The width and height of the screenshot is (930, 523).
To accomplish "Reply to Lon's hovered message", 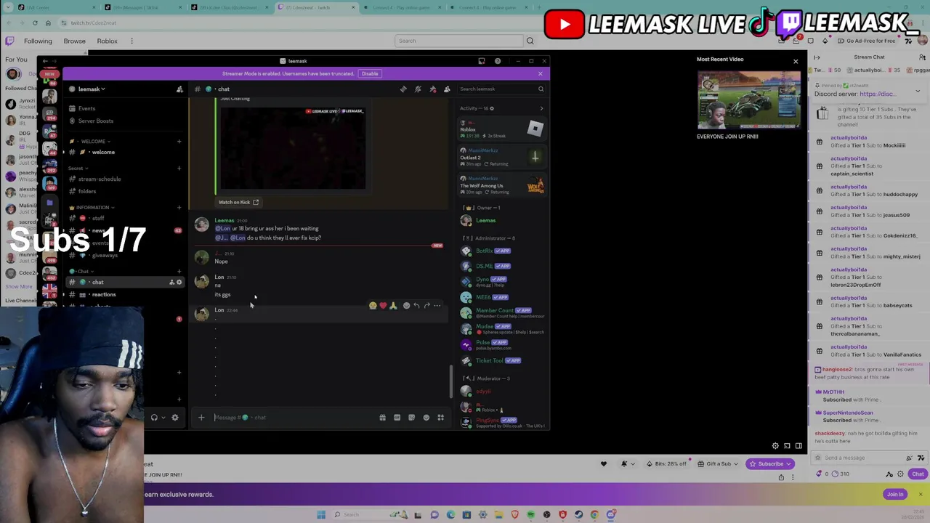I will point(416,306).
